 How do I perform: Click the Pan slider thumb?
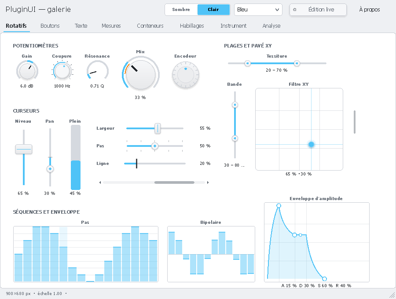point(50,168)
